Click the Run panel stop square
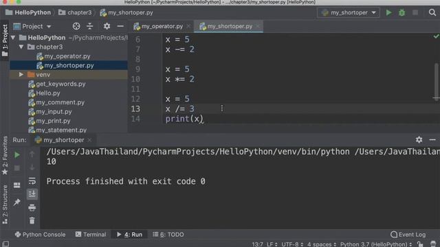 point(16,168)
